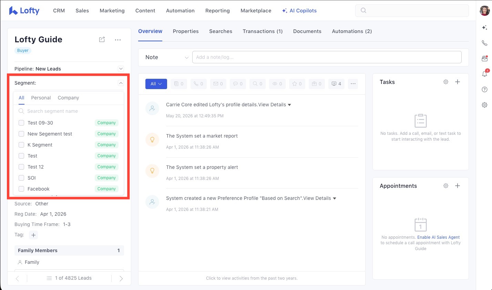Click Enable AI Sales Agent link
The height and width of the screenshot is (290, 492).
(438, 237)
